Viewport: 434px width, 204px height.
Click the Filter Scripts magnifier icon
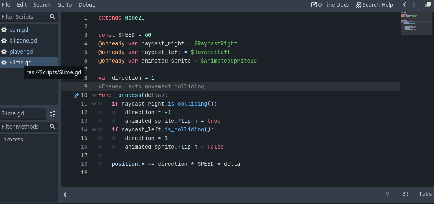52,17
